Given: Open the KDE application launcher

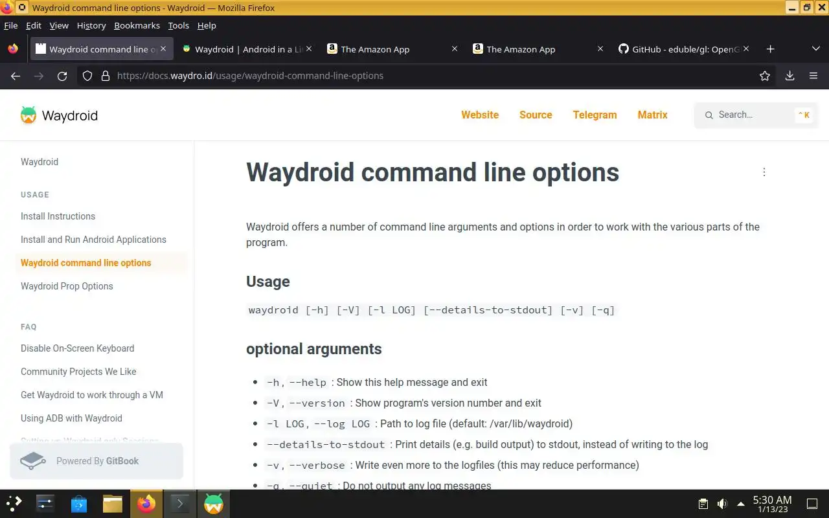Looking at the screenshot, I should 14,504.
